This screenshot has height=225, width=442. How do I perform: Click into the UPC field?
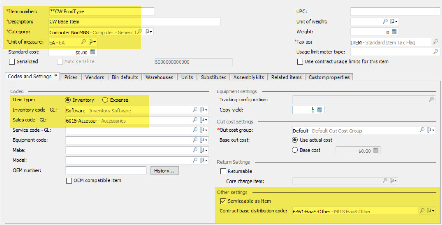coord(395,12)
